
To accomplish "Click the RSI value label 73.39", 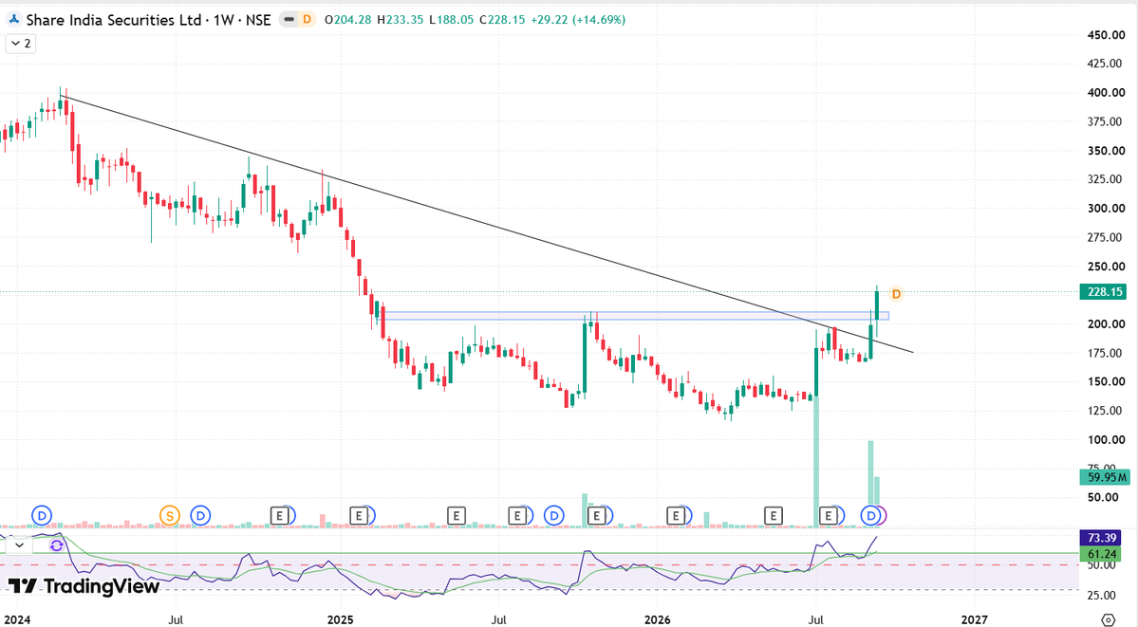I will click(x=1100, y=538).
